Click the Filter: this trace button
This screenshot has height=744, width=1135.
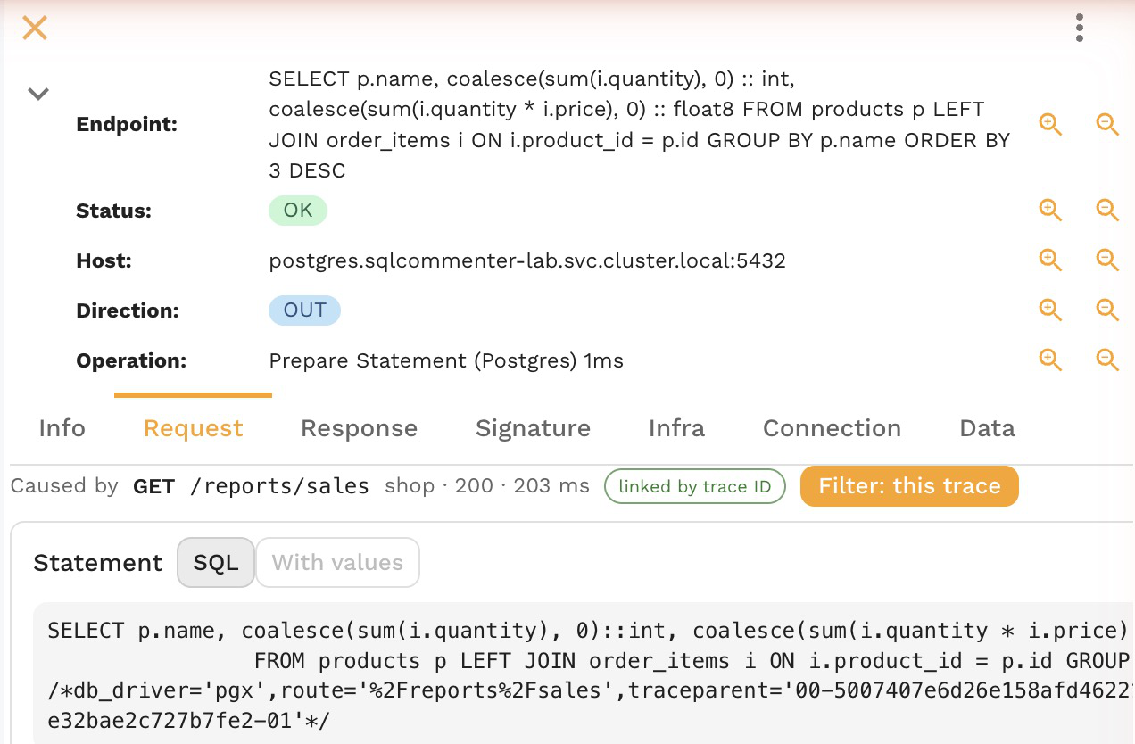(909, 486)
